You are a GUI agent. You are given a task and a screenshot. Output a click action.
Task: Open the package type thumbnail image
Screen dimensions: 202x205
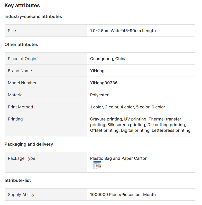point(97,165)
